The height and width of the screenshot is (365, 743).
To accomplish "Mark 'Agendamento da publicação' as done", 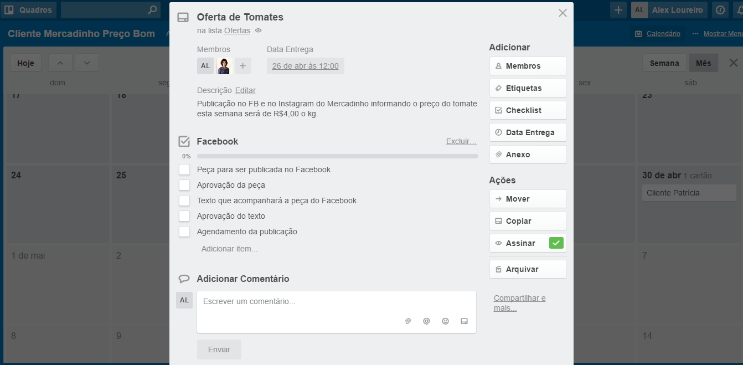I will point(184,232).
